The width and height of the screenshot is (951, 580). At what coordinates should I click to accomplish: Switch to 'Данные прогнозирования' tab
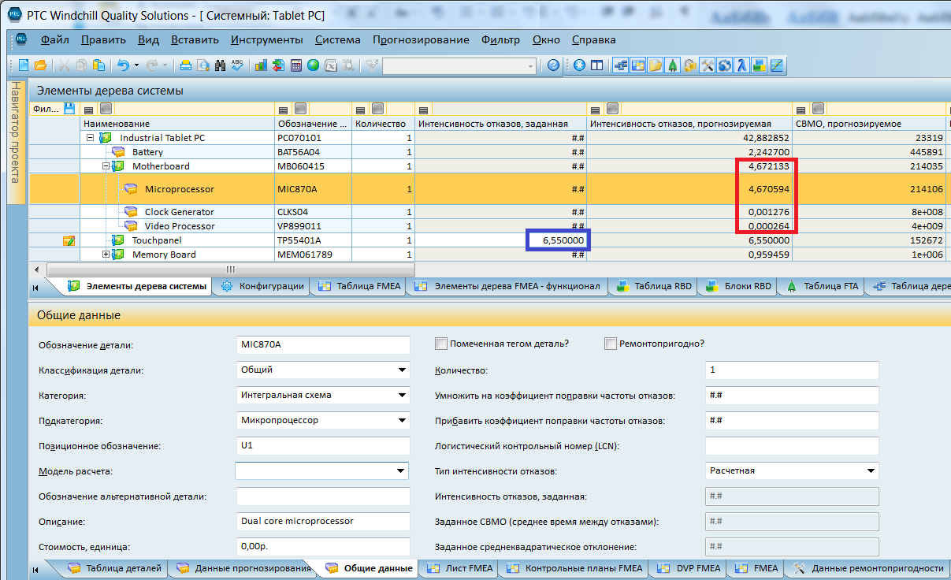click(x=243, y=567)
